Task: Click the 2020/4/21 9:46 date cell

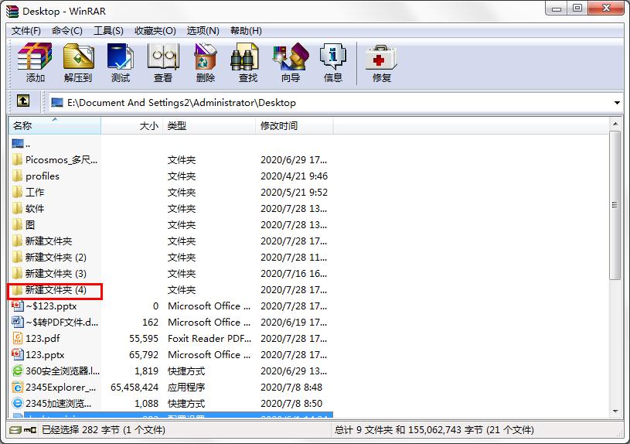Action: click(x=294, y=176)
